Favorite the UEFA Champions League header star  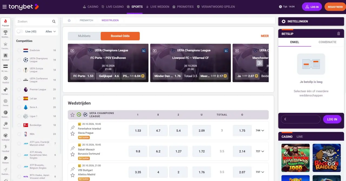pos(72,115)
